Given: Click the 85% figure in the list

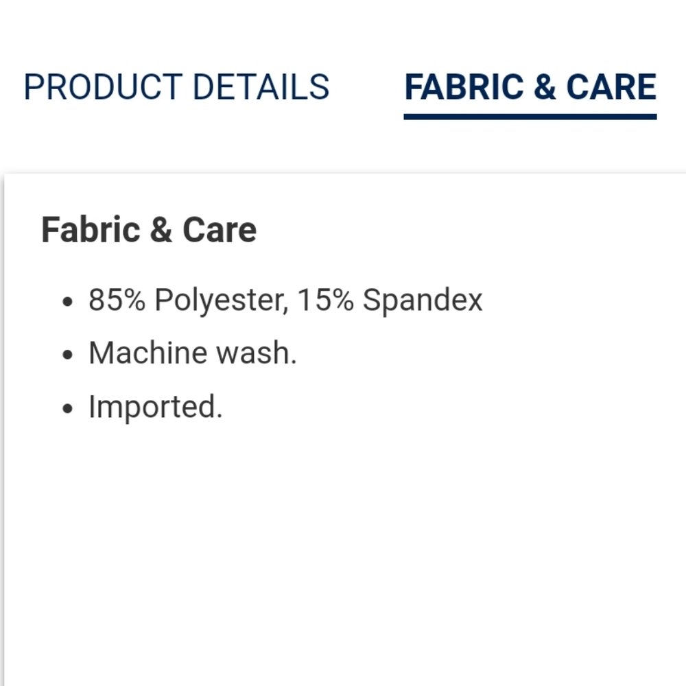Looking at the screenshot, I should pyautogui.click(x=117, y=300).
